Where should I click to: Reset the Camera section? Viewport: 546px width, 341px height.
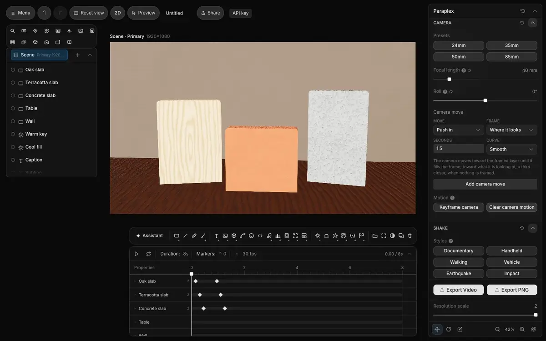tap(522, 22)
